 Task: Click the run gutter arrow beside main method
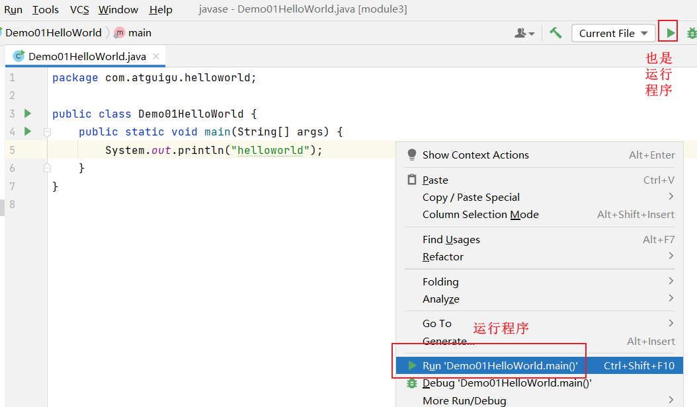pyautogui.click(x=28, y=131)
